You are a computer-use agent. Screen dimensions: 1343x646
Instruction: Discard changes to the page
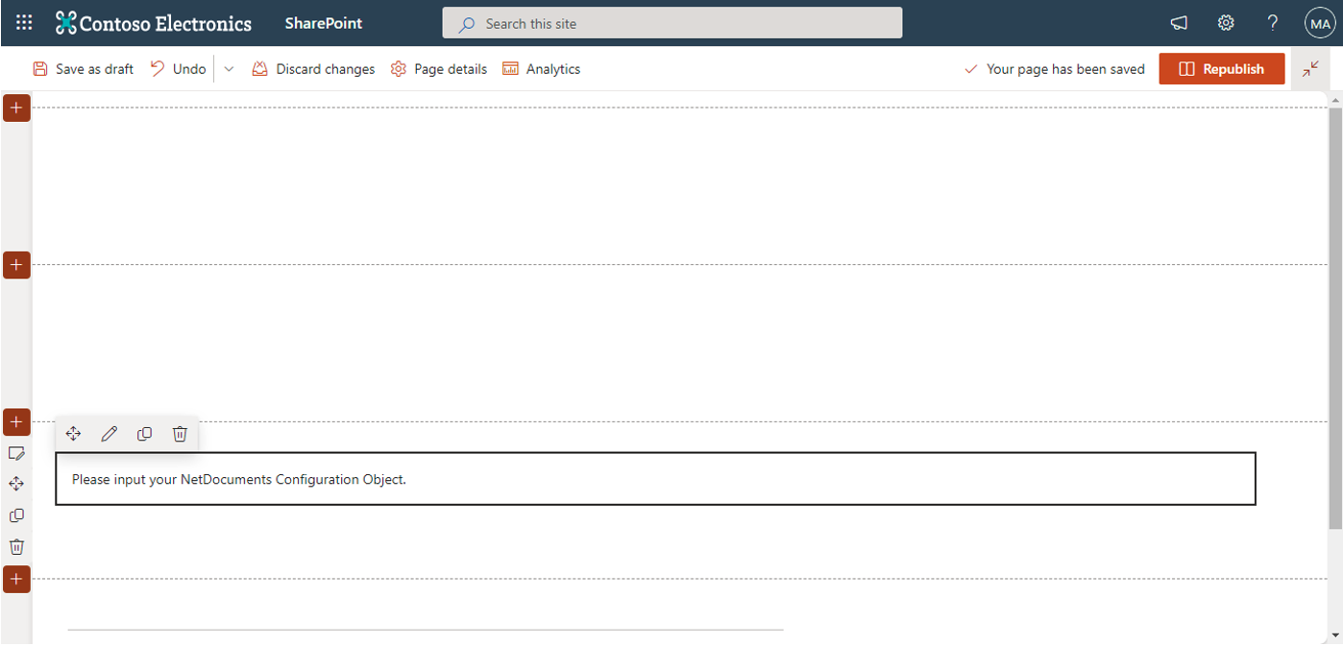pyautogui.click(x=313, y=69)
